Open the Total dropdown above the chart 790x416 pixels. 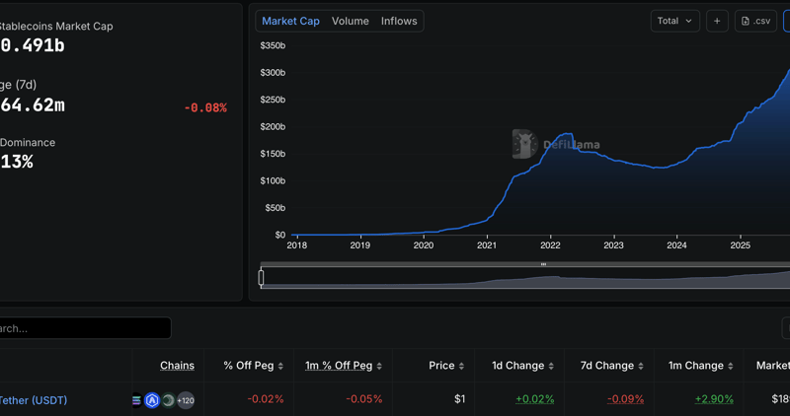click(674, 21)
